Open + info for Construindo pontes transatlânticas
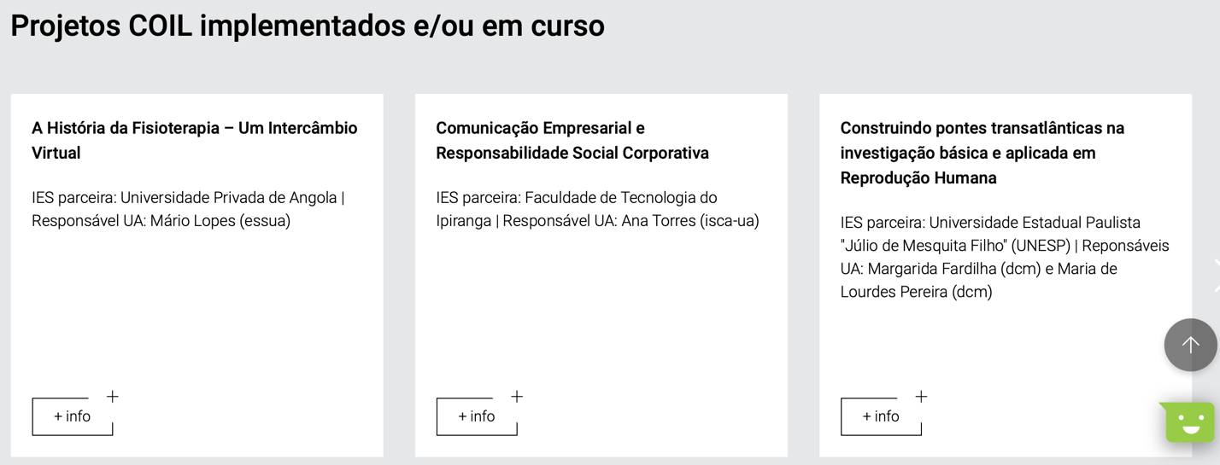1220x465 pixels. click(881, 416)
